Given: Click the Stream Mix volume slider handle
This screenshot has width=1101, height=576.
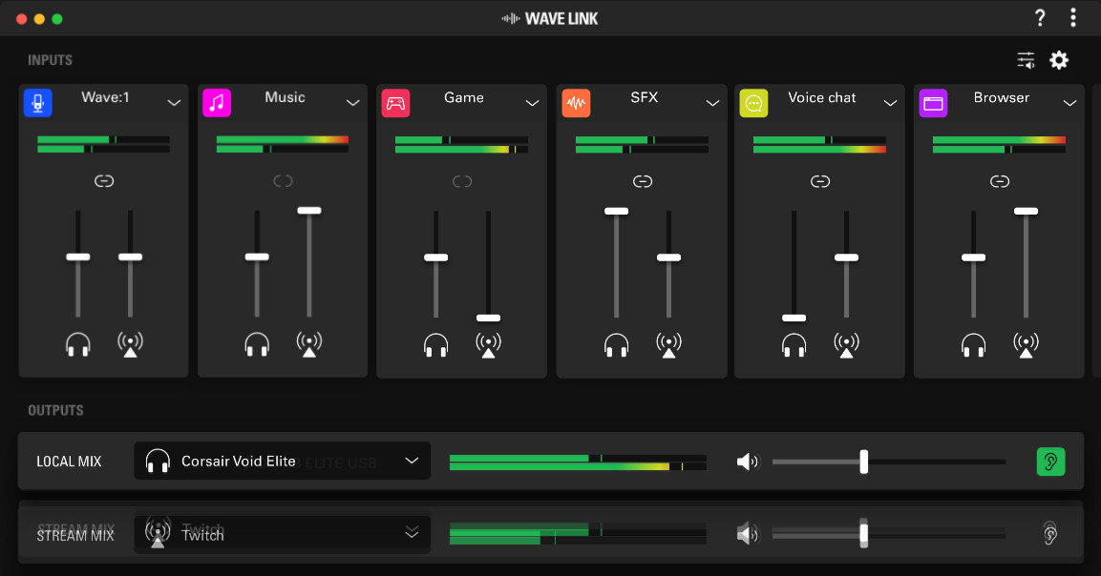Looking at the screenshot, I should click(x=863, y=535).
